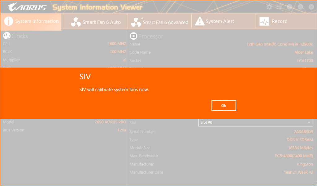Image resolution: width=317 pixels, height=186 pixels.
Task: Click the 'SIV' dialog title
Action: [85, 77]
